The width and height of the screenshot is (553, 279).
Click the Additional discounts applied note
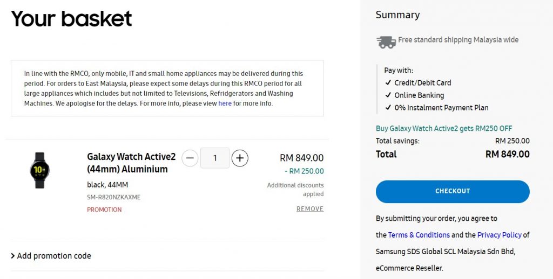pos(295,189)
